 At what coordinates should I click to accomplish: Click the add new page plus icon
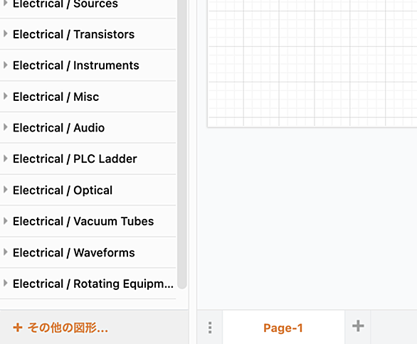(x=358, y=326)
